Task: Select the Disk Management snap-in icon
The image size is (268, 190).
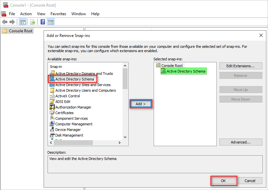Action: (52, 135)
